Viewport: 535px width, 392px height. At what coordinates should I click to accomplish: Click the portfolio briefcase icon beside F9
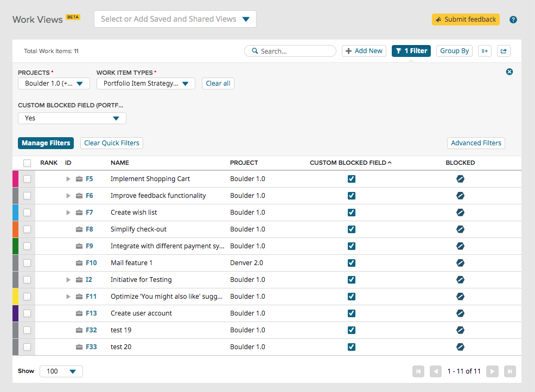pos(79,246)
